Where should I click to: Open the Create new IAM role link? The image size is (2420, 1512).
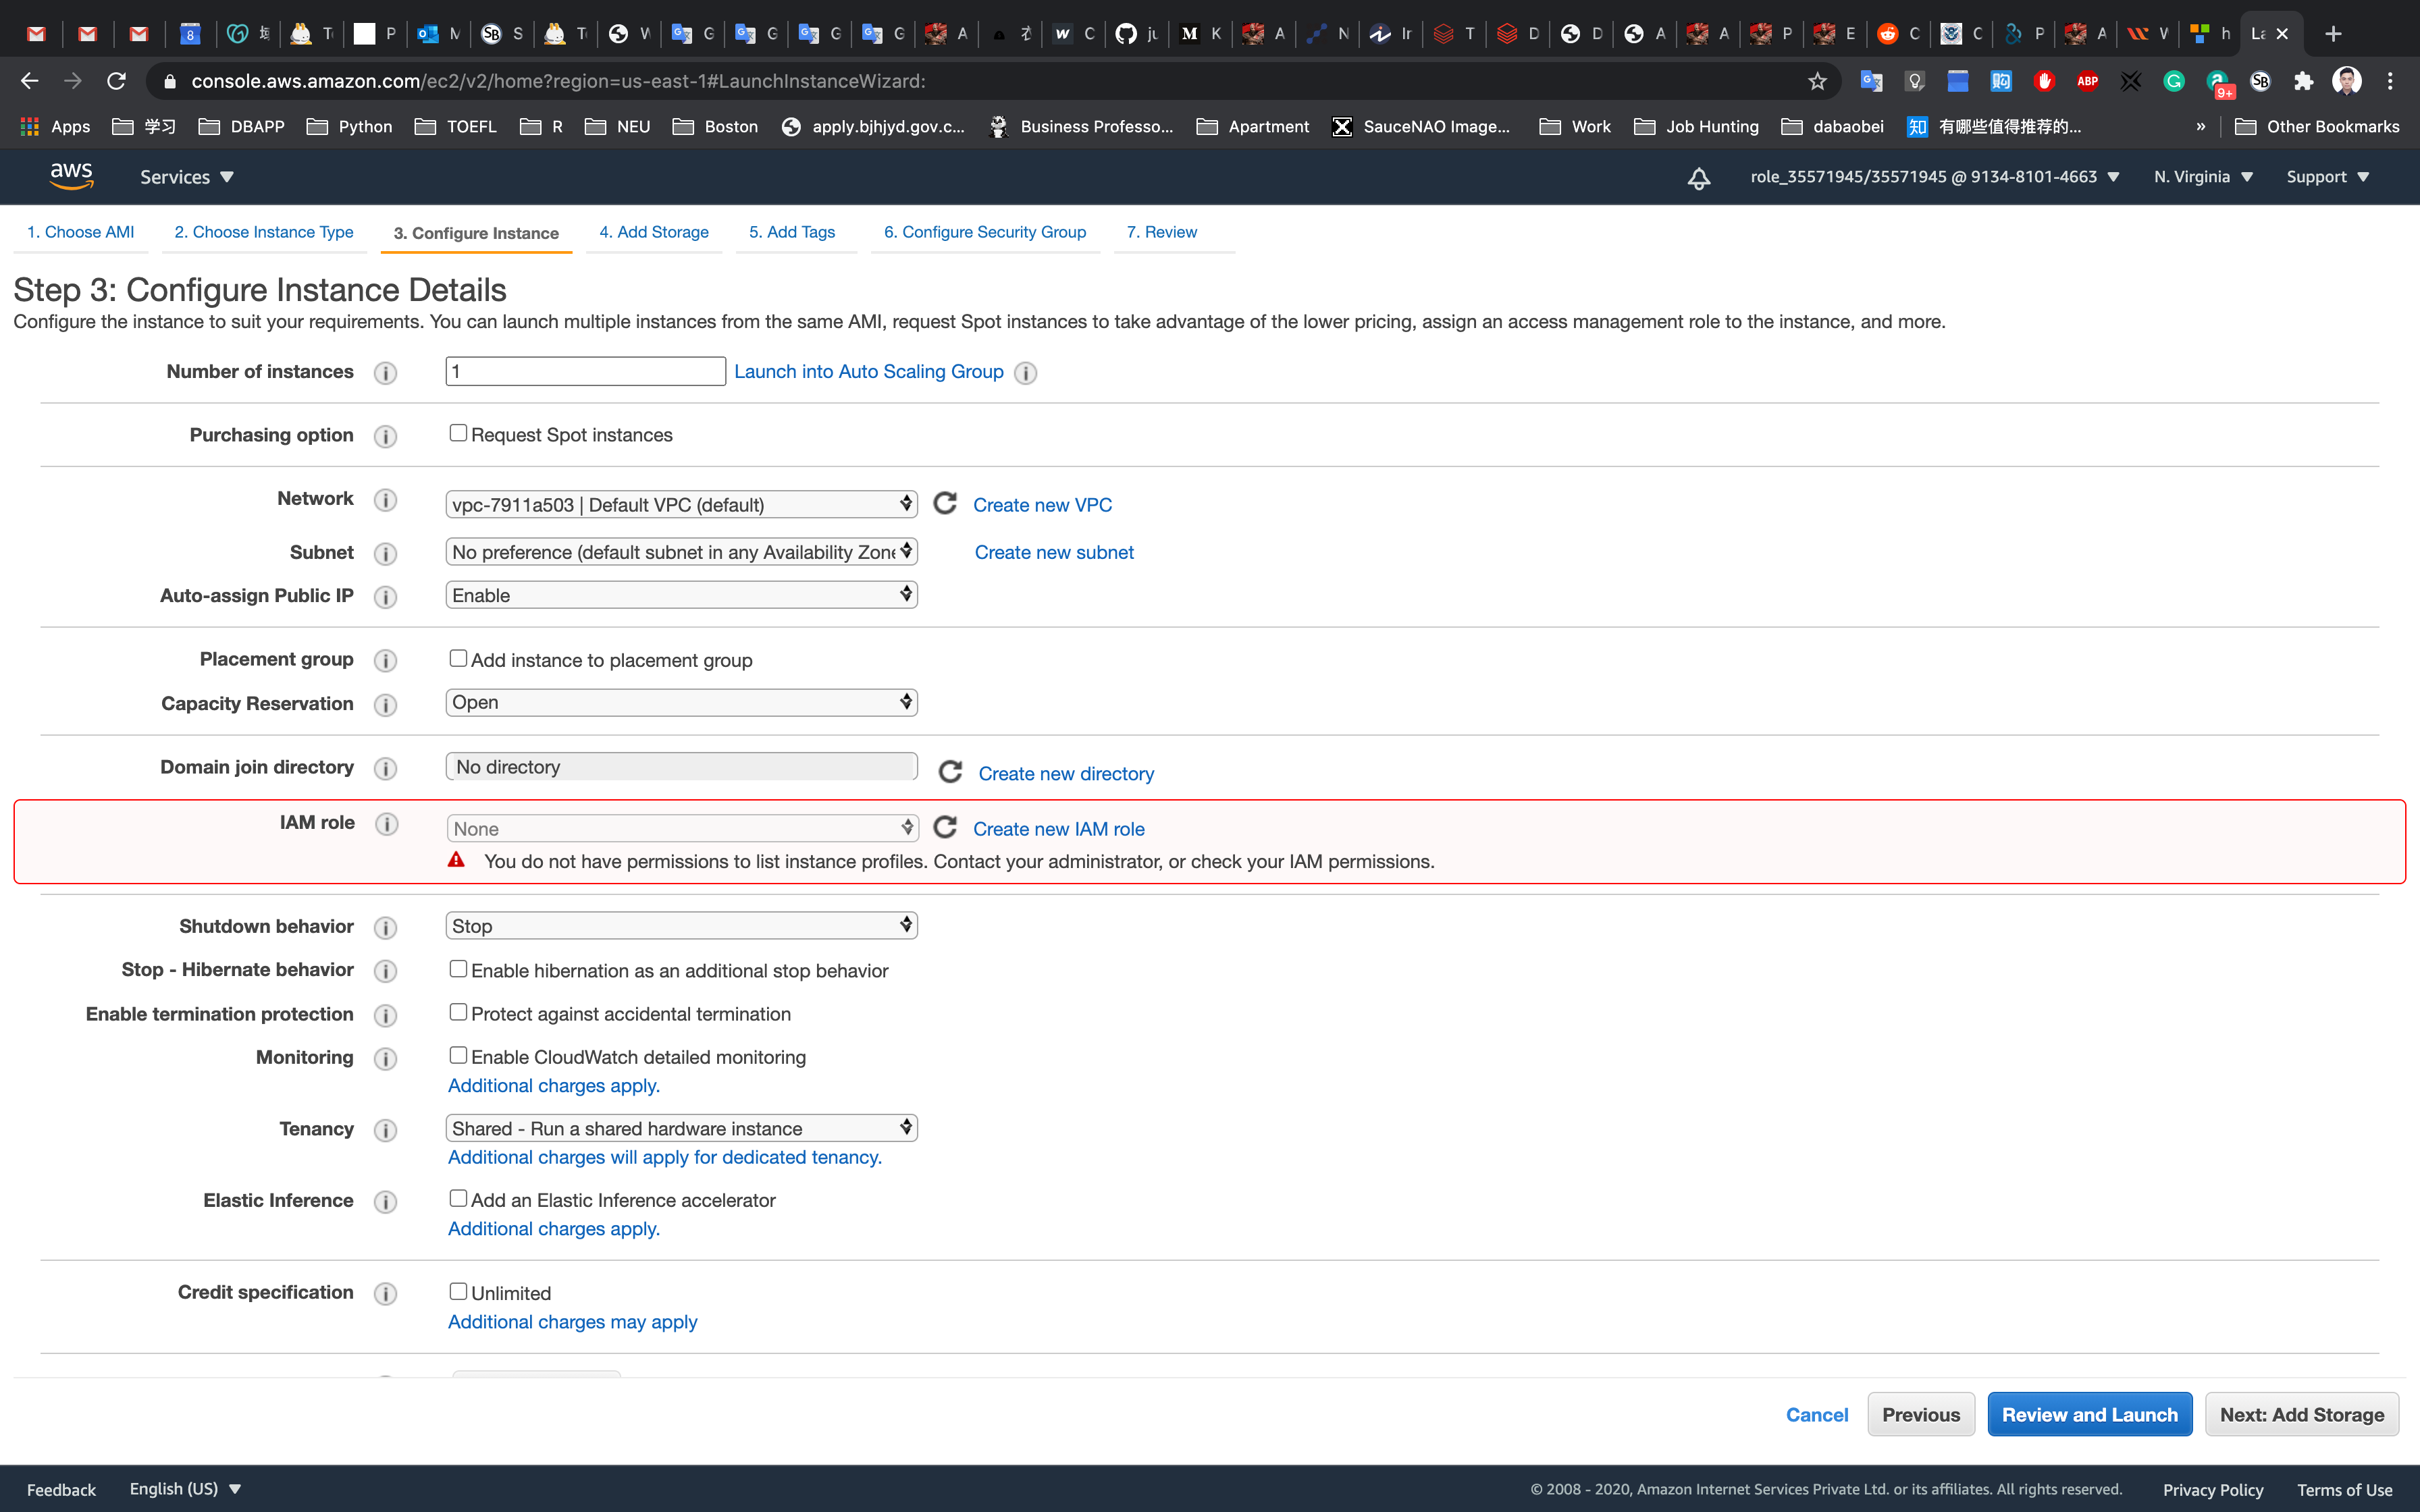(x=1058, y=829)
